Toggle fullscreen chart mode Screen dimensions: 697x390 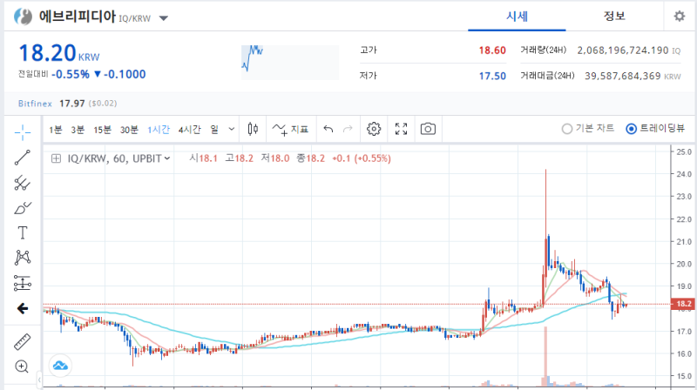point(401,129)
